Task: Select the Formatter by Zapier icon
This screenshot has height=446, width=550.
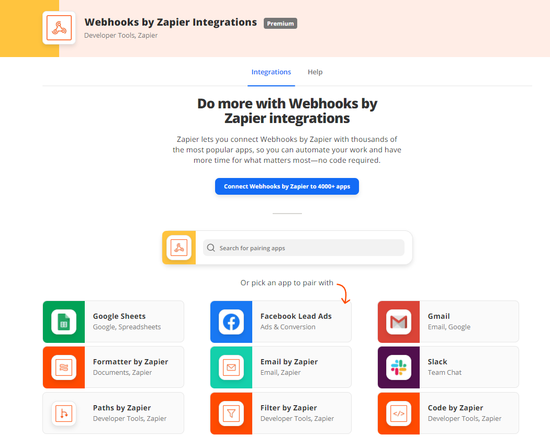Action: click(x=64, y=367)
